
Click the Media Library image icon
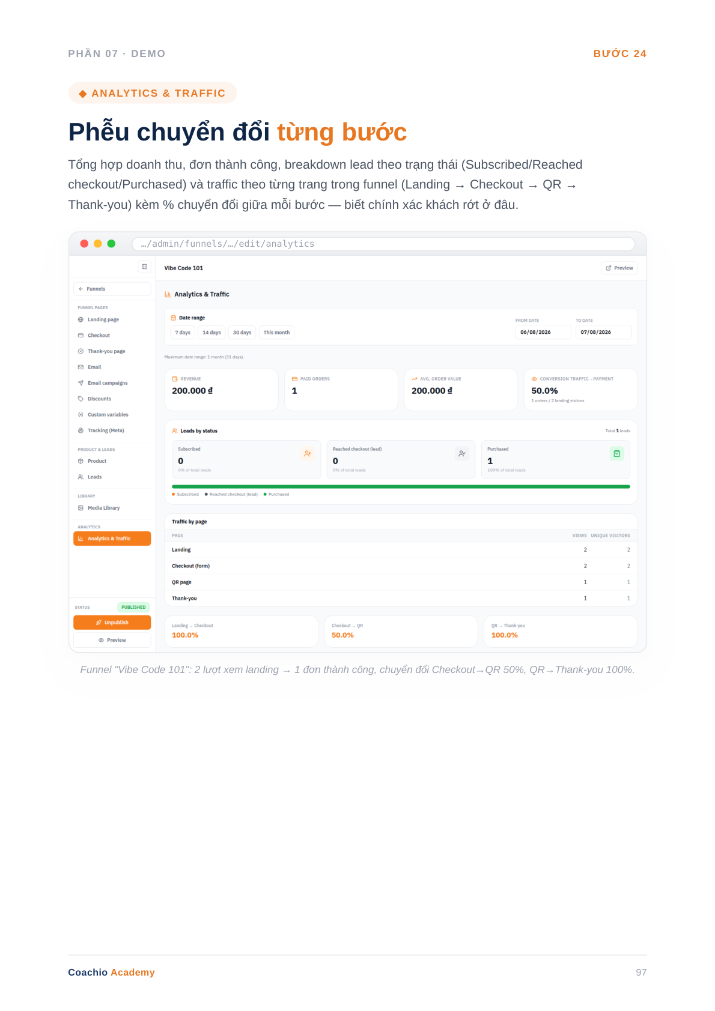click(81, 508)
